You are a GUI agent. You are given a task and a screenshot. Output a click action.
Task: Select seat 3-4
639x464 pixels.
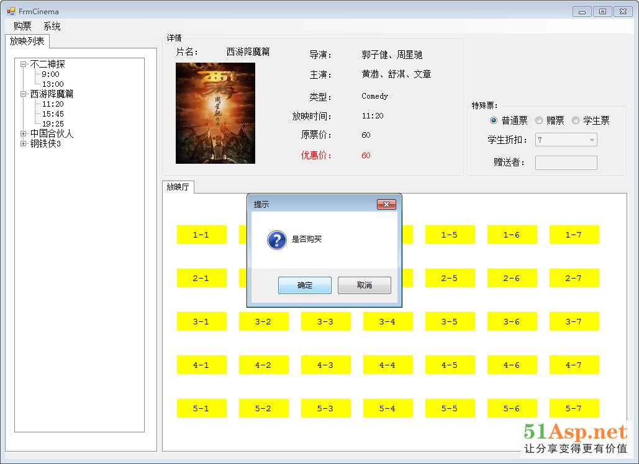388,321
